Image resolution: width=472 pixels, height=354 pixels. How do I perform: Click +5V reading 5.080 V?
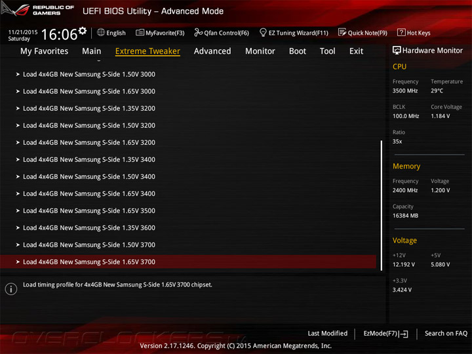pyautogui.click(x=441, y=264)
